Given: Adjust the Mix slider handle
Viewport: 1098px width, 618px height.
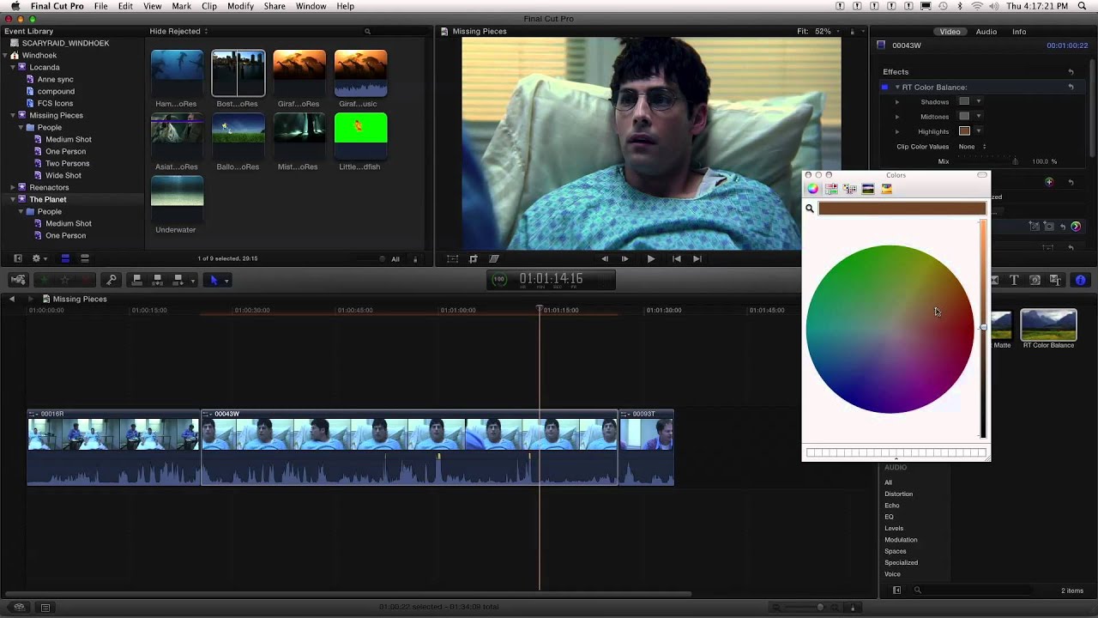Looking at the screenshot, I should click(1015, 161).
